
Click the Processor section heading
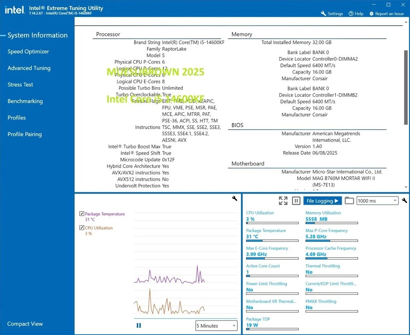coord(108,34)
